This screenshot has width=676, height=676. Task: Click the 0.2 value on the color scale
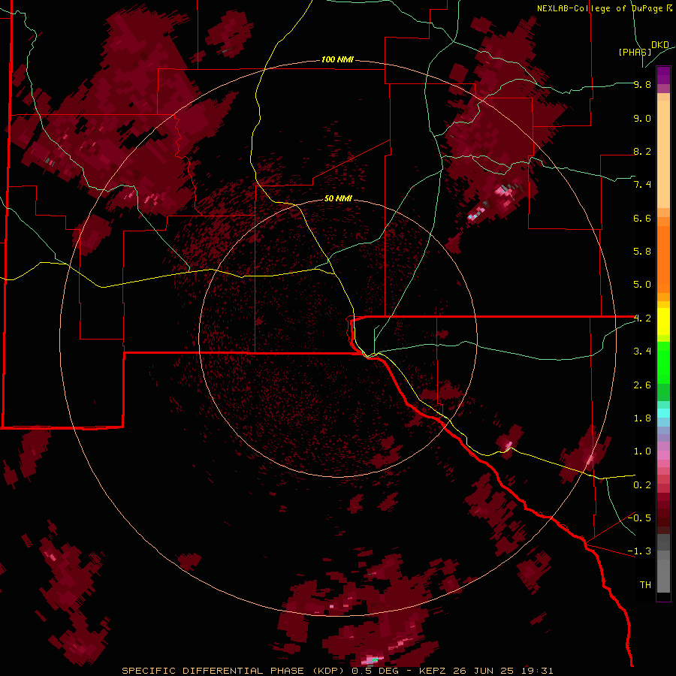click(642, 485)
